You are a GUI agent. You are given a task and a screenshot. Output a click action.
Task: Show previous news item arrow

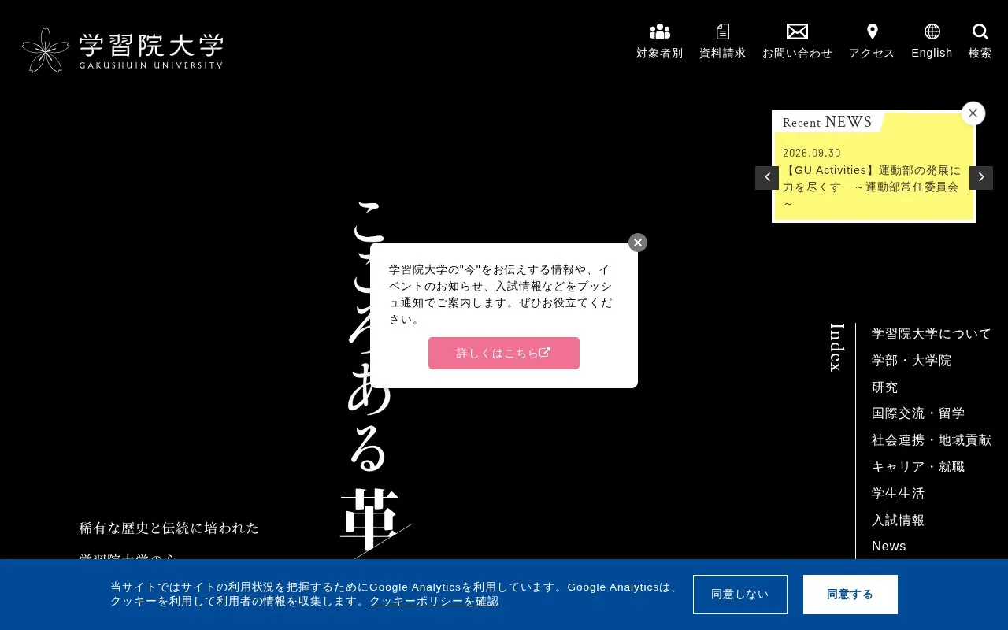pyautogui.click(x=767, y=178)
